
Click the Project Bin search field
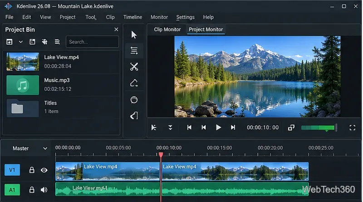click(x=93, y=42)
